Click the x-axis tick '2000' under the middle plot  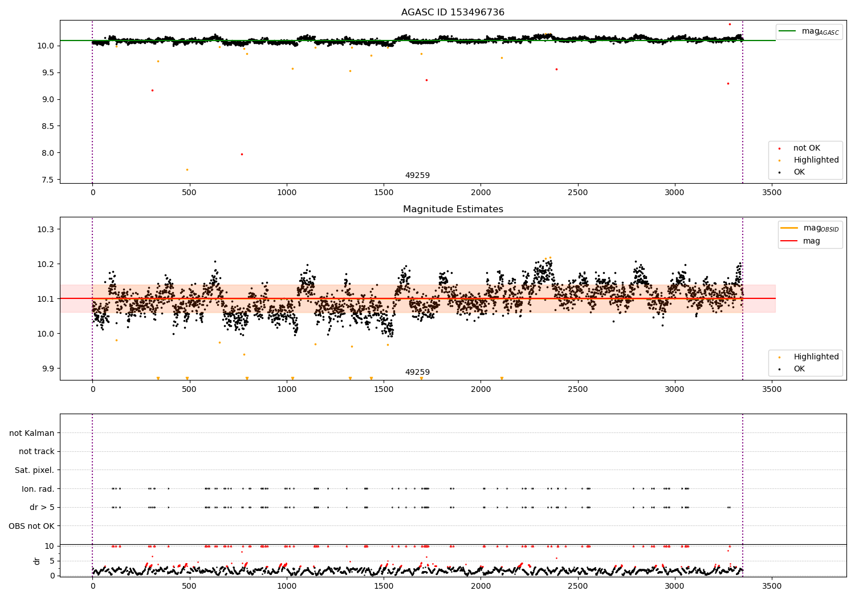[x=481, y=390]
